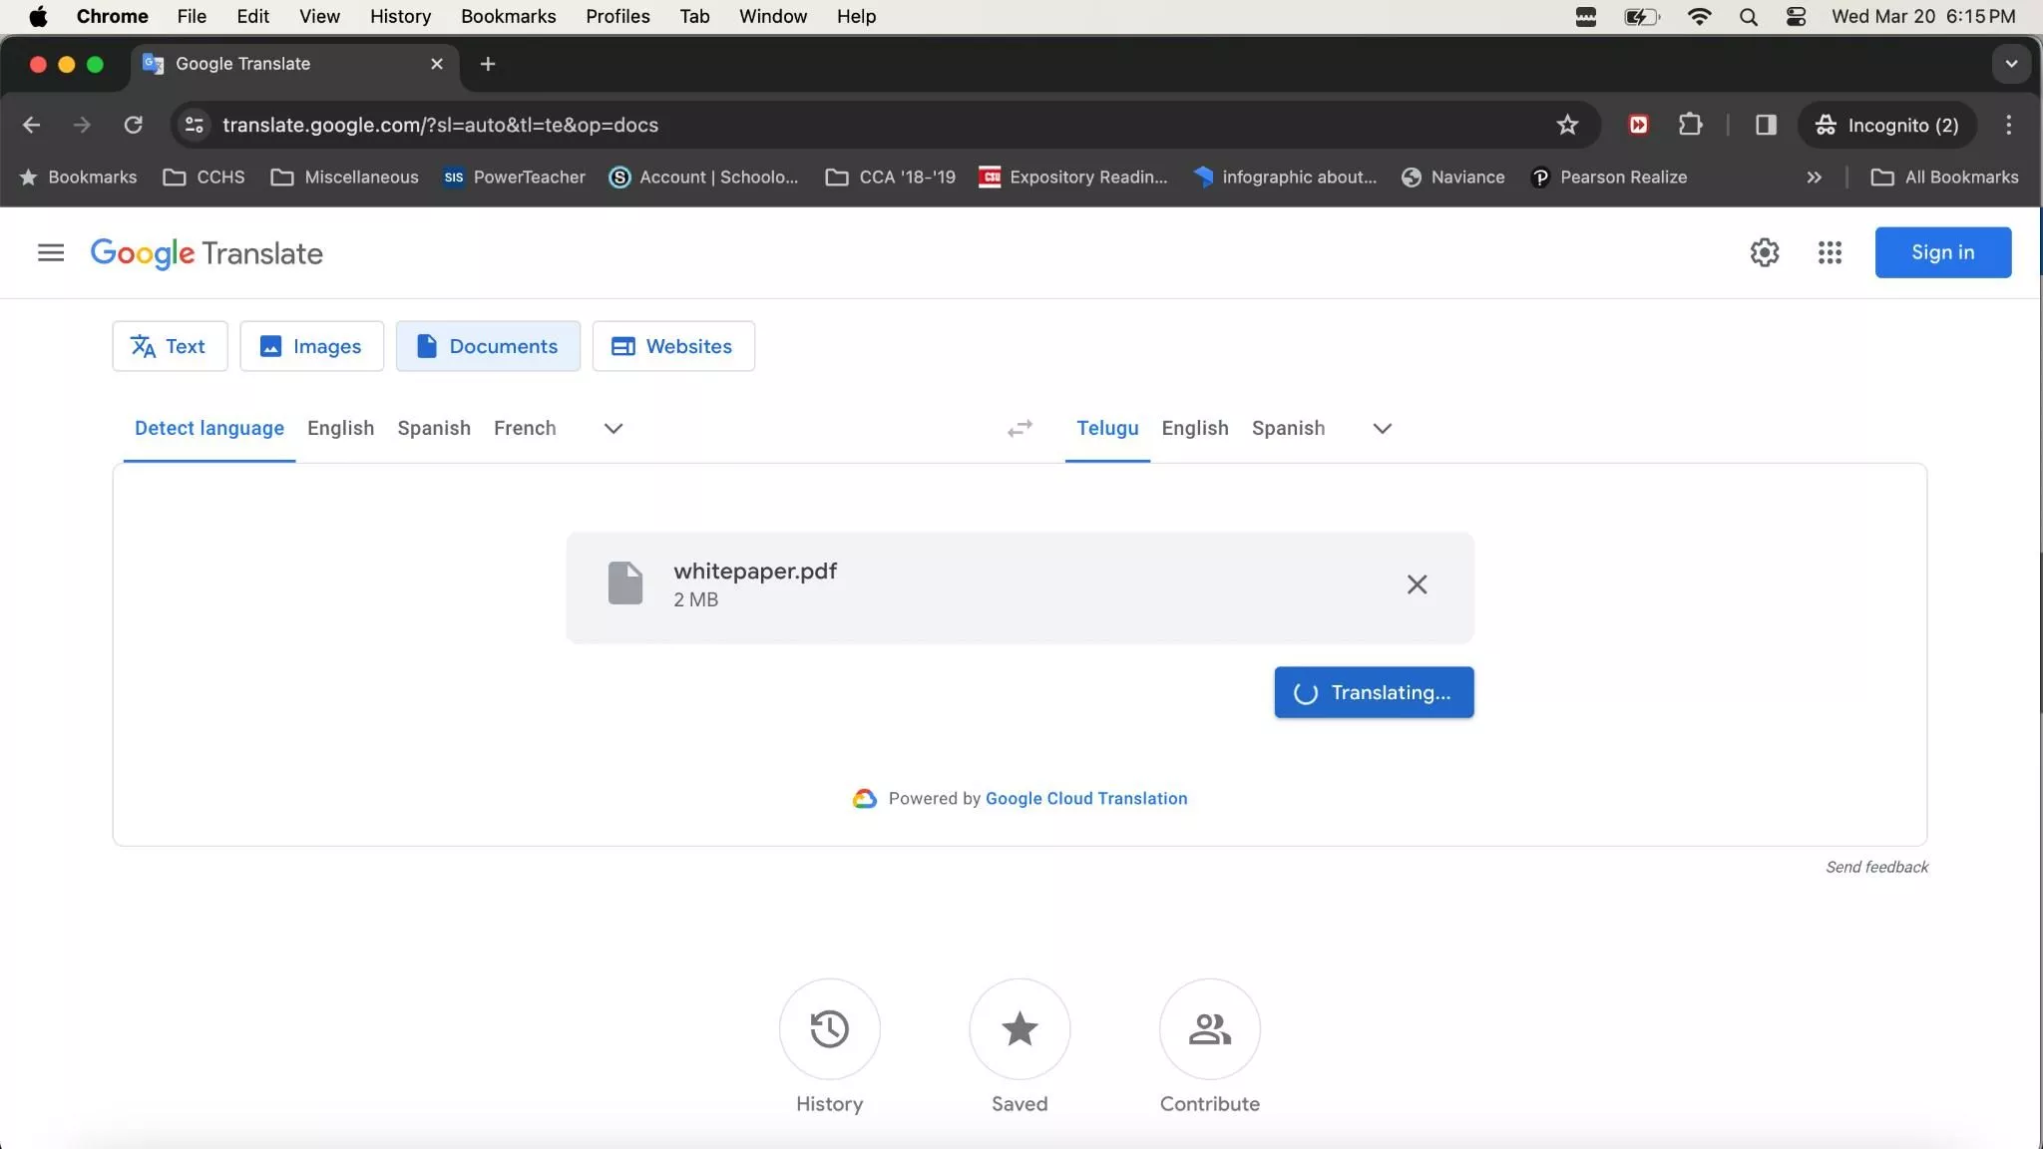This screenshot has height=1149, width=2043.
Task: Expand more source languages dropdown
Action: pos(612,428)
